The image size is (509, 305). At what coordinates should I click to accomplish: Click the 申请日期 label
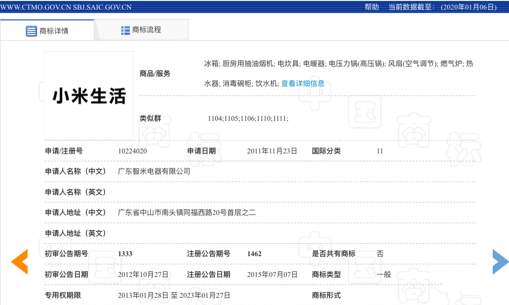pyautogui.click(x=201, y=151)
